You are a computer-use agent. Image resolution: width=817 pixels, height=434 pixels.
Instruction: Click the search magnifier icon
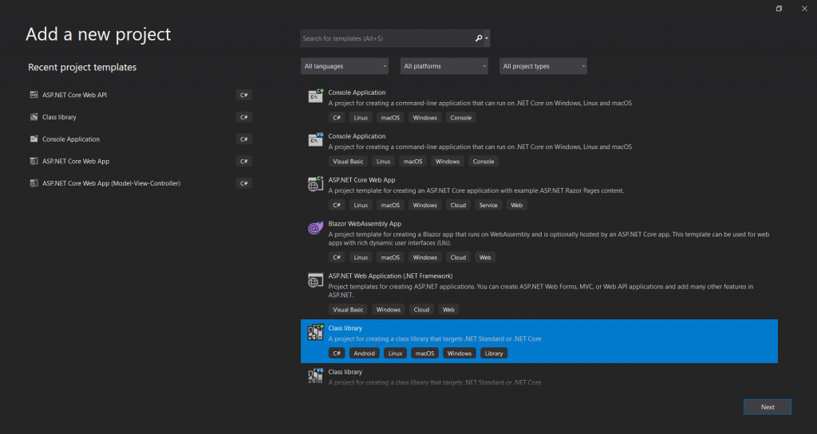point(479,38)
